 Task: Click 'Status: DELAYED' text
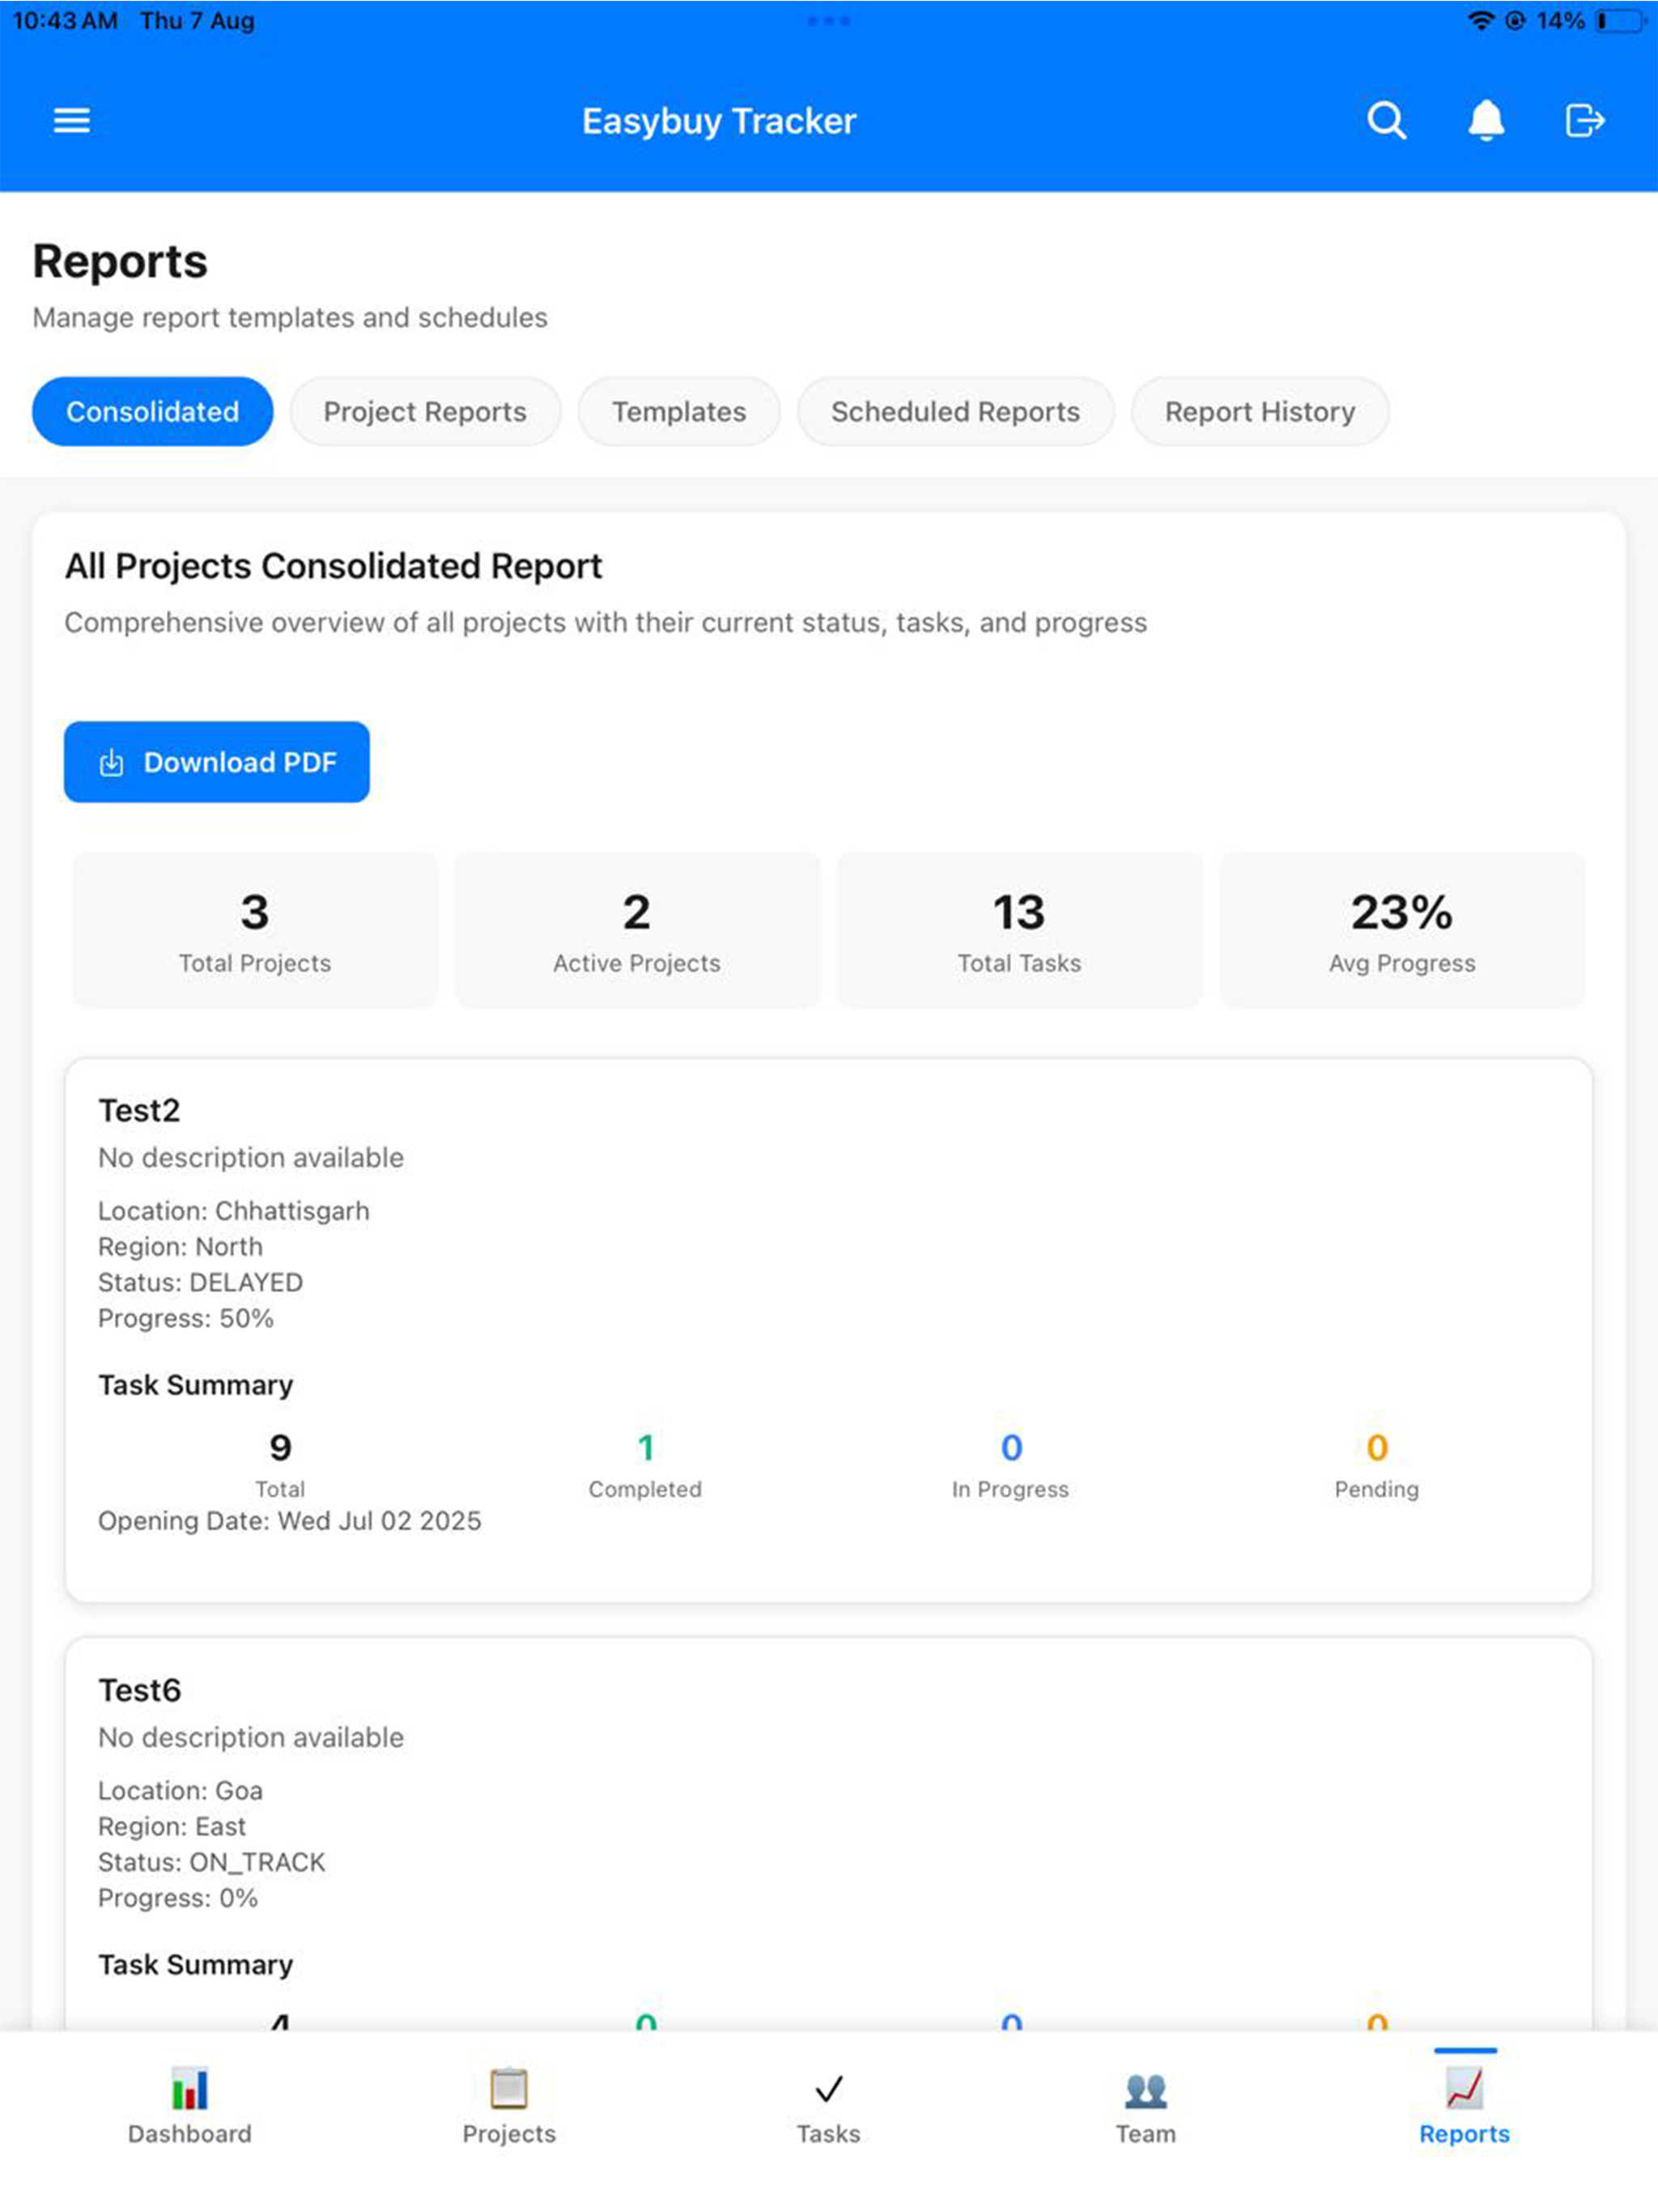[200, 1283]
